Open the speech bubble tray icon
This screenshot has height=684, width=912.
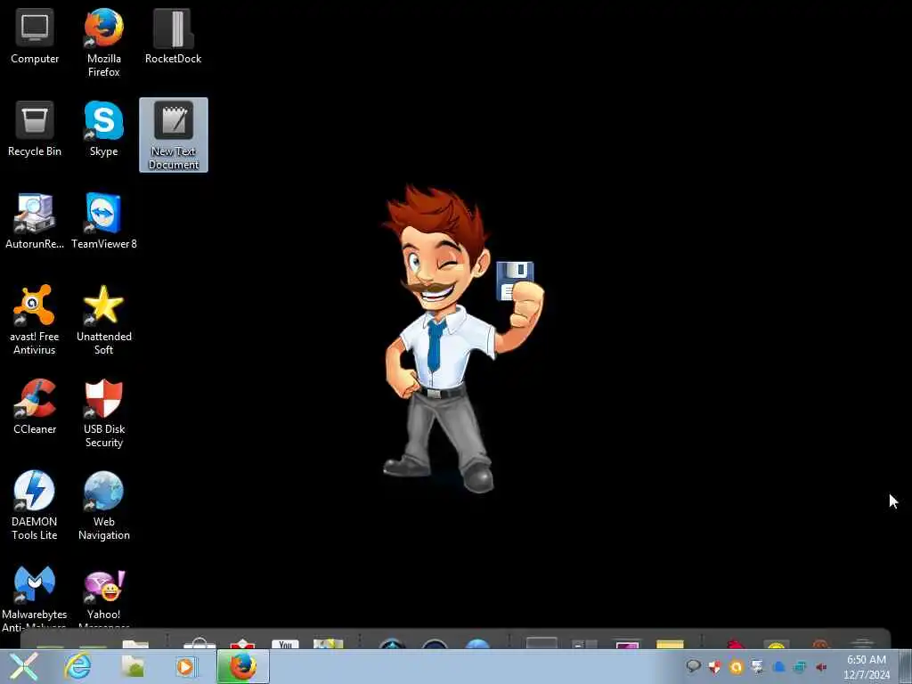click(693, 666)
